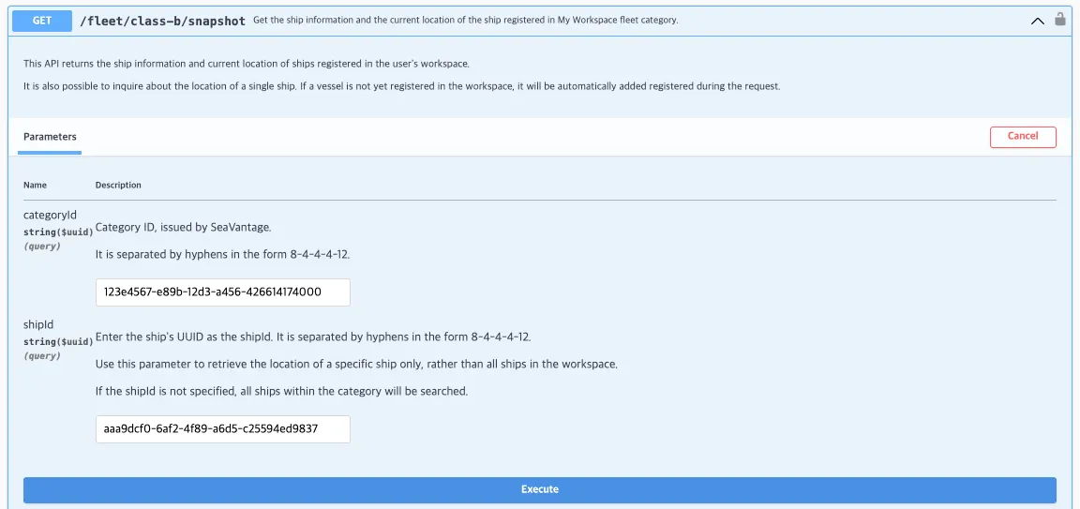Click the Description column header
The image size is (1080, 509).
point(118,185)
